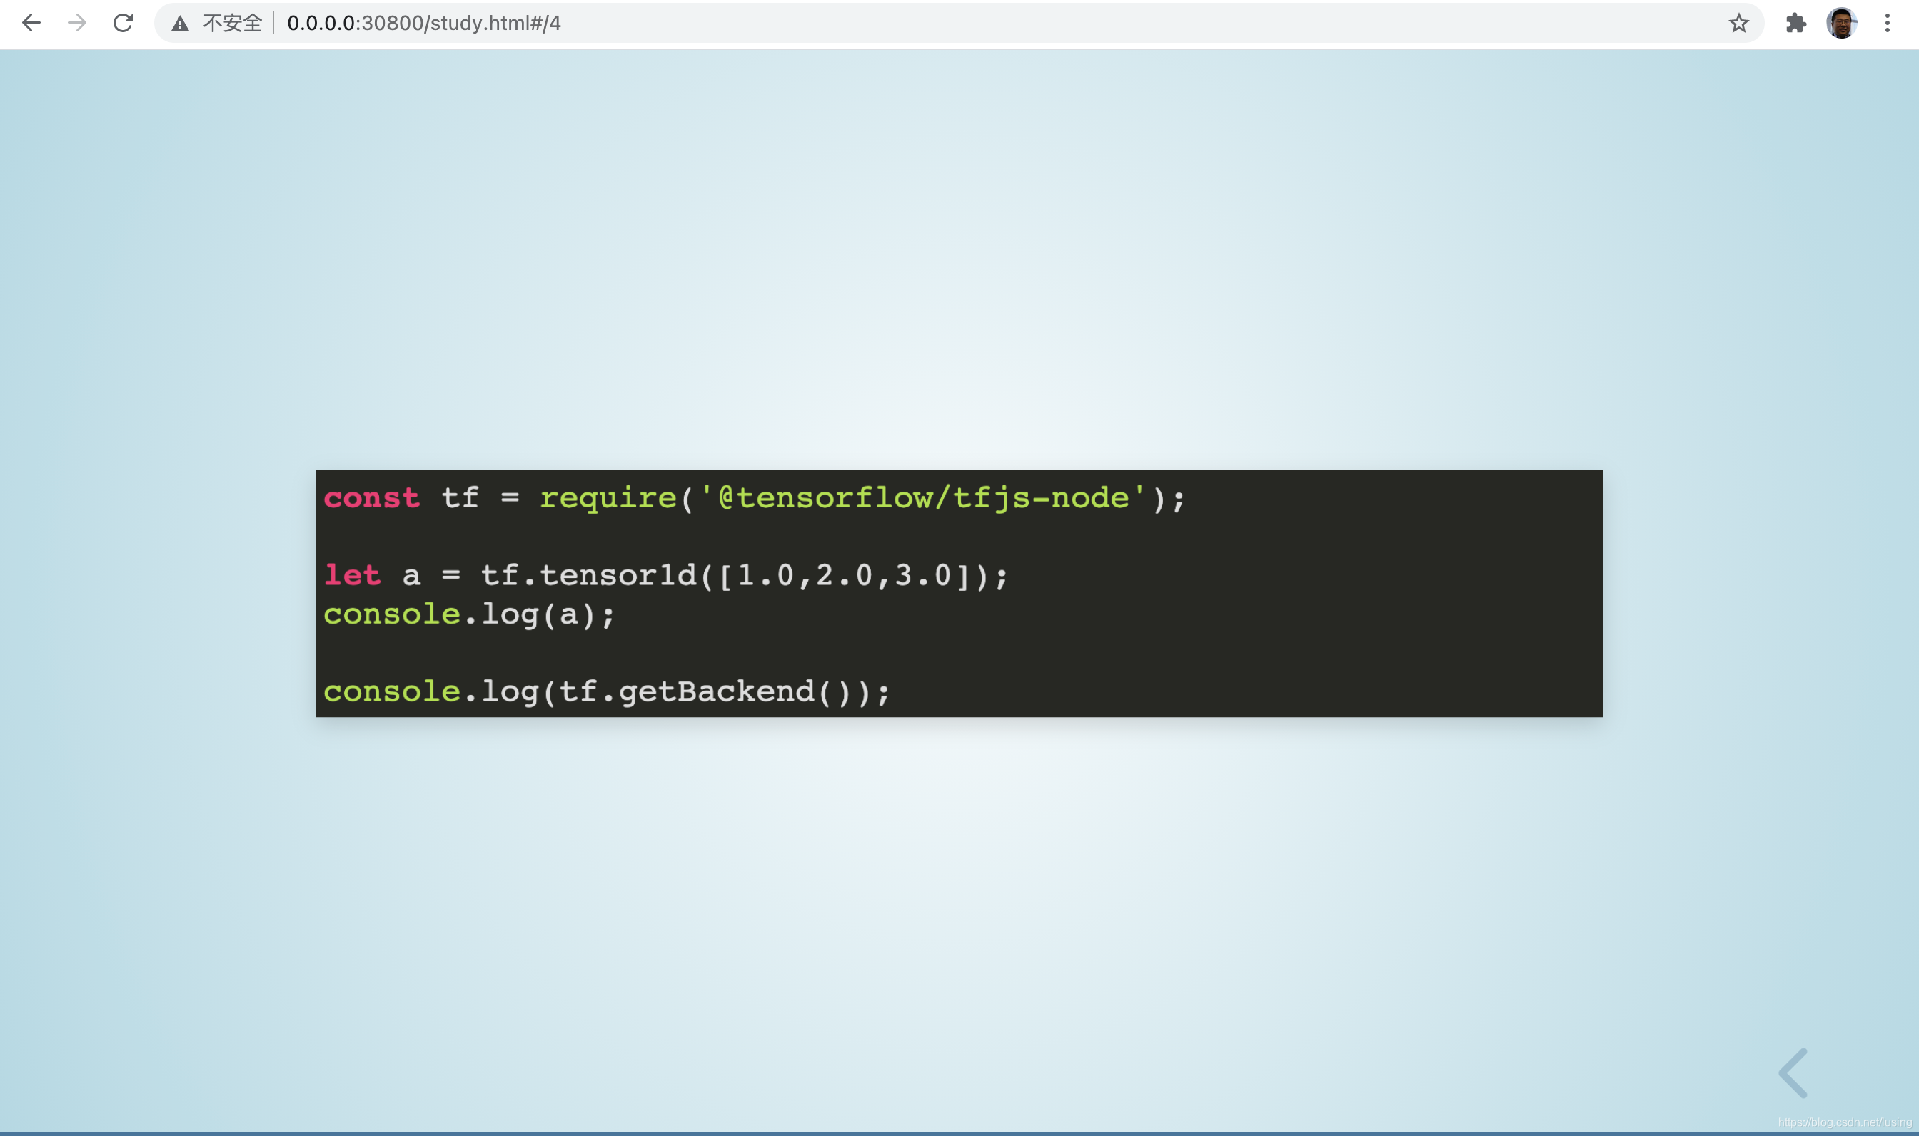The image size is (1919, 1136).
Task: Open Chrome's three-dot menu
Action: point(1887,23)
